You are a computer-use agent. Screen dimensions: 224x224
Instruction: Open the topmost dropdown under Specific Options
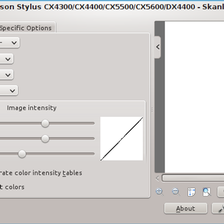pyautogui.click(x=10, y=43)
